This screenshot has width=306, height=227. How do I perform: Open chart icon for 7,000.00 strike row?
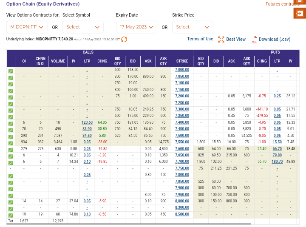pyautogui.click(x=11, y=71)
